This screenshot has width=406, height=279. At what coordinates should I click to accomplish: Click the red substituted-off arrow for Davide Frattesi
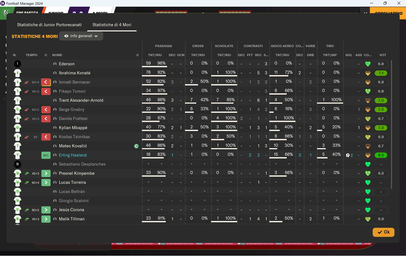tap(46, 119)
